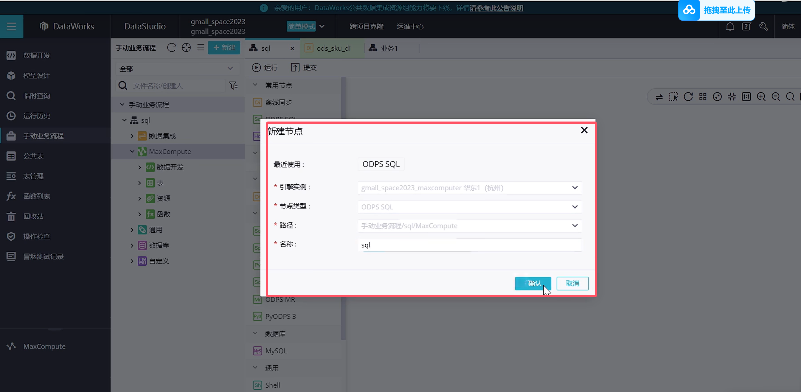This screenshot has width=801, height=392.
Task: Open the 函数列表 sidebar item
Action: click(x=36, y=196)
